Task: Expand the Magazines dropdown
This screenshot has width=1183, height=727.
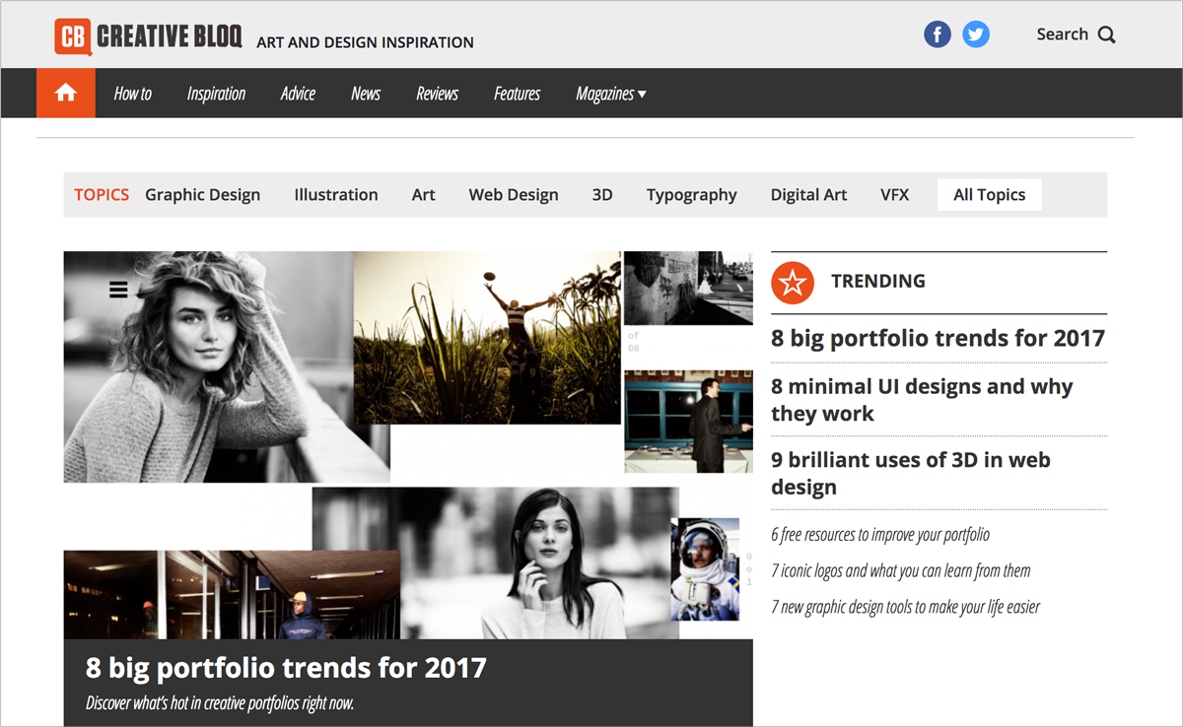Action: point(610,93)
